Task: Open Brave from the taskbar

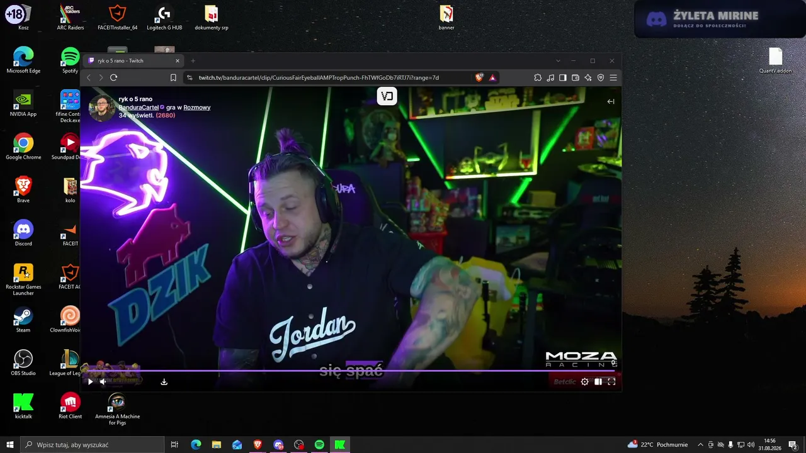Action: 258,445
